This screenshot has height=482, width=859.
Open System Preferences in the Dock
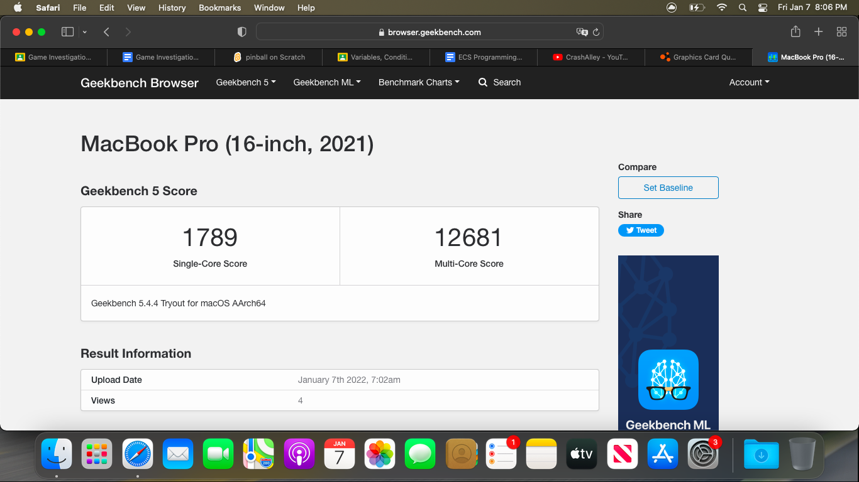click(703, 454)
